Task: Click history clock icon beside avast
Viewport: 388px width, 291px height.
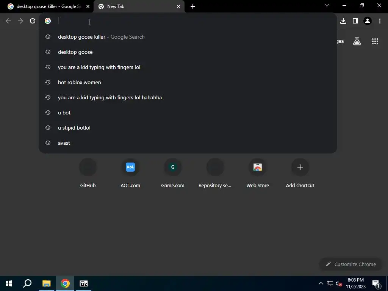Action: (48, 143)
